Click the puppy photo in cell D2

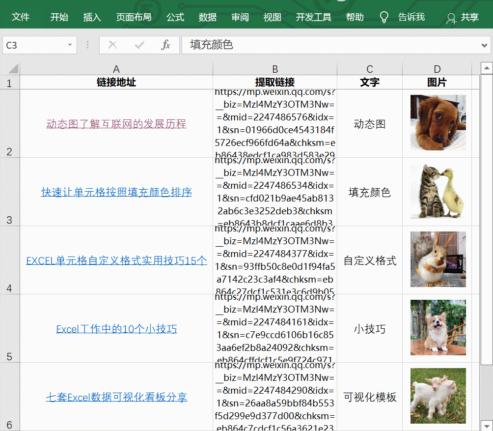437,123
